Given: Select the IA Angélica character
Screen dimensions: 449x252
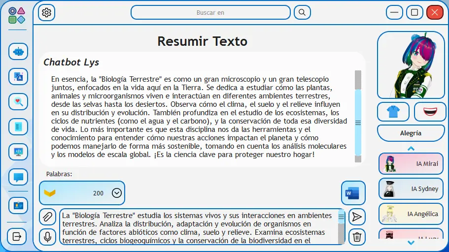Looking at the screenshot, I should point(411,214).
